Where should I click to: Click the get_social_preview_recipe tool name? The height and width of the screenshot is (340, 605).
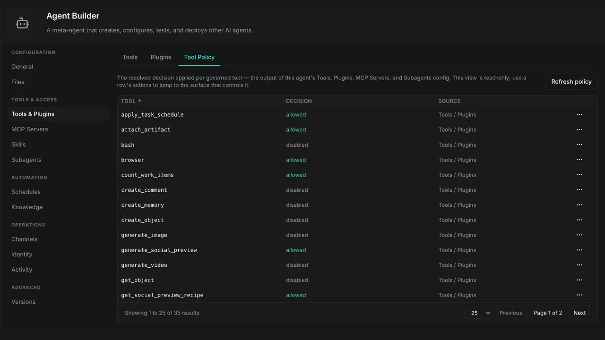(162, 295)
